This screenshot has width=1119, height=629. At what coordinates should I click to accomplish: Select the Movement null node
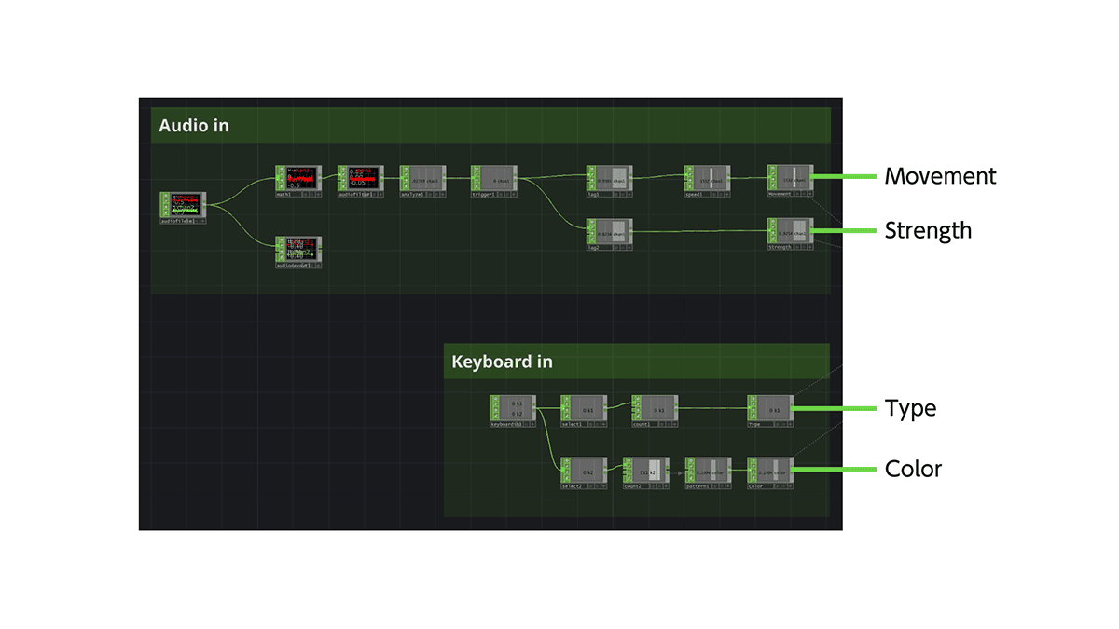pos(791,179)
